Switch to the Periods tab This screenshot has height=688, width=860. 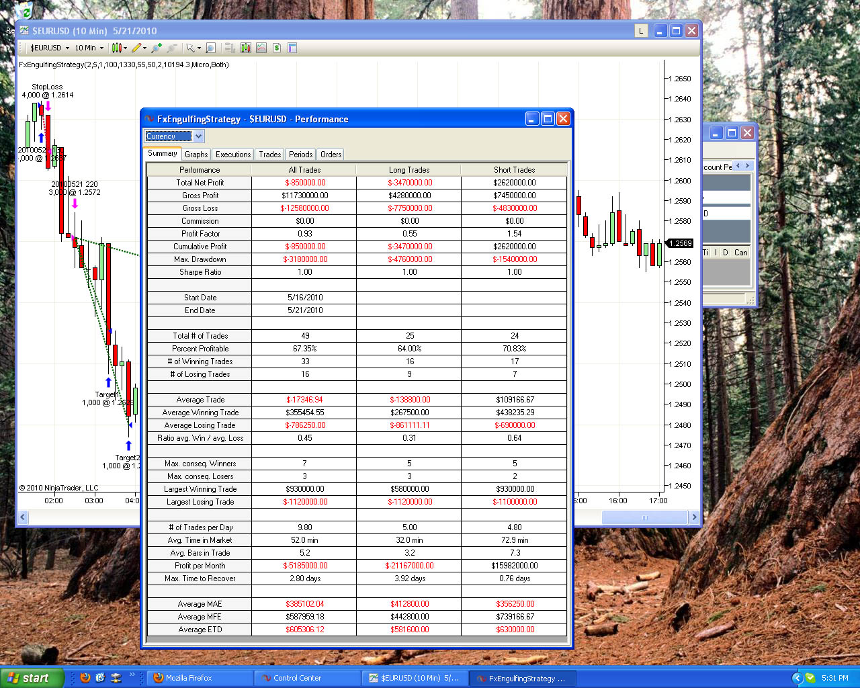pos(300,155)
